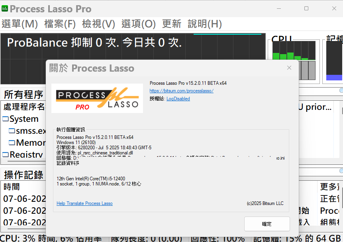Open the 檢視(V) menu
This screenshot has height=242, width=343.
(x=98, y=24)
